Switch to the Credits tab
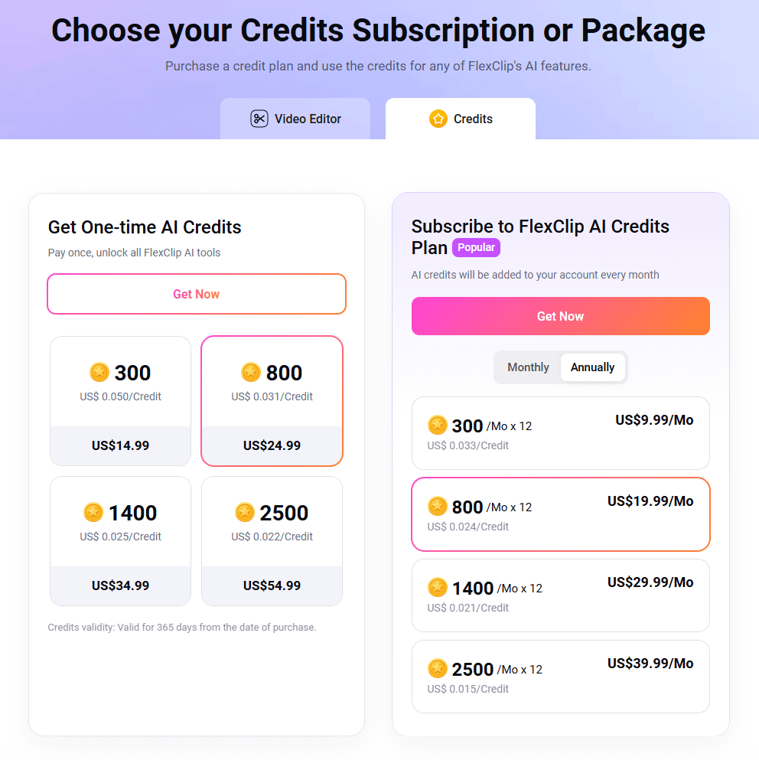This screenshot has width=759, height=760. pos(460,119)
